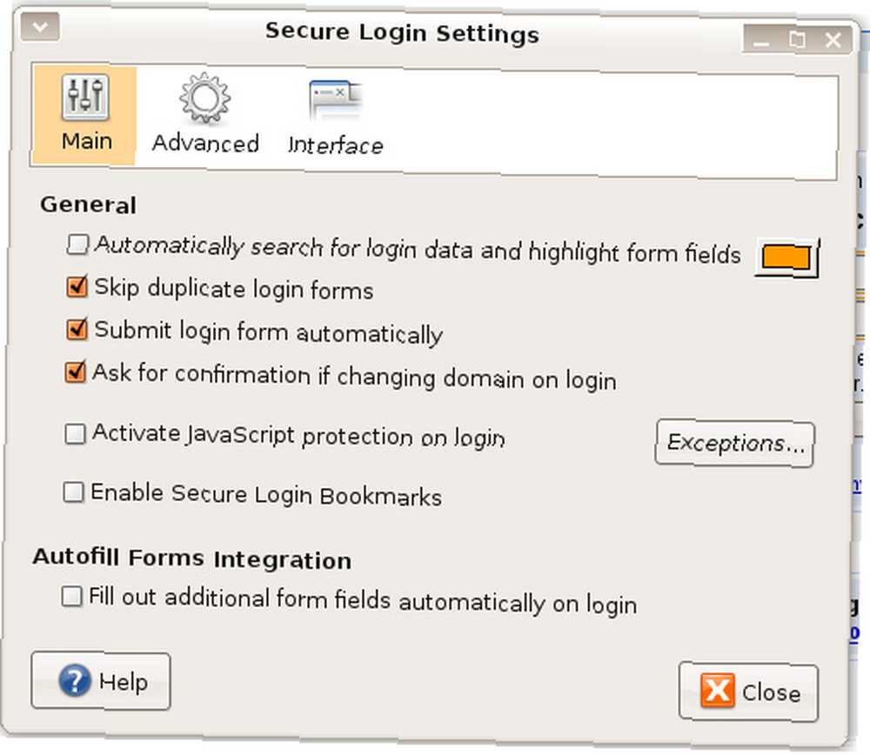870x755 pixels.
Task: Uncheck Submit login form automatically
Action: tap(77, 329)
